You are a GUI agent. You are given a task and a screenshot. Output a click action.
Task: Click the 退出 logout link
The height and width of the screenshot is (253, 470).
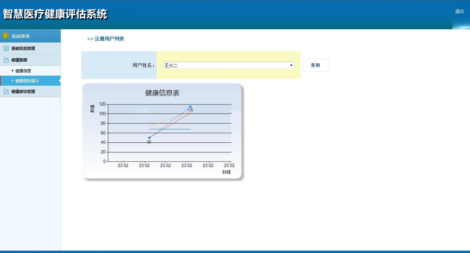(x=459, y=12)
